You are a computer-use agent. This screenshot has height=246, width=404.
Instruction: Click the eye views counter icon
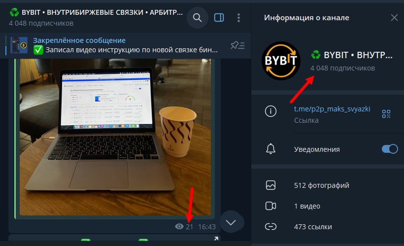pyautogui.click(x=179, y=227)
